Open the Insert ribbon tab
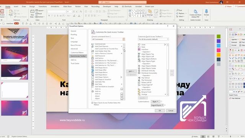Screen dimensions: 245x138 16,7
